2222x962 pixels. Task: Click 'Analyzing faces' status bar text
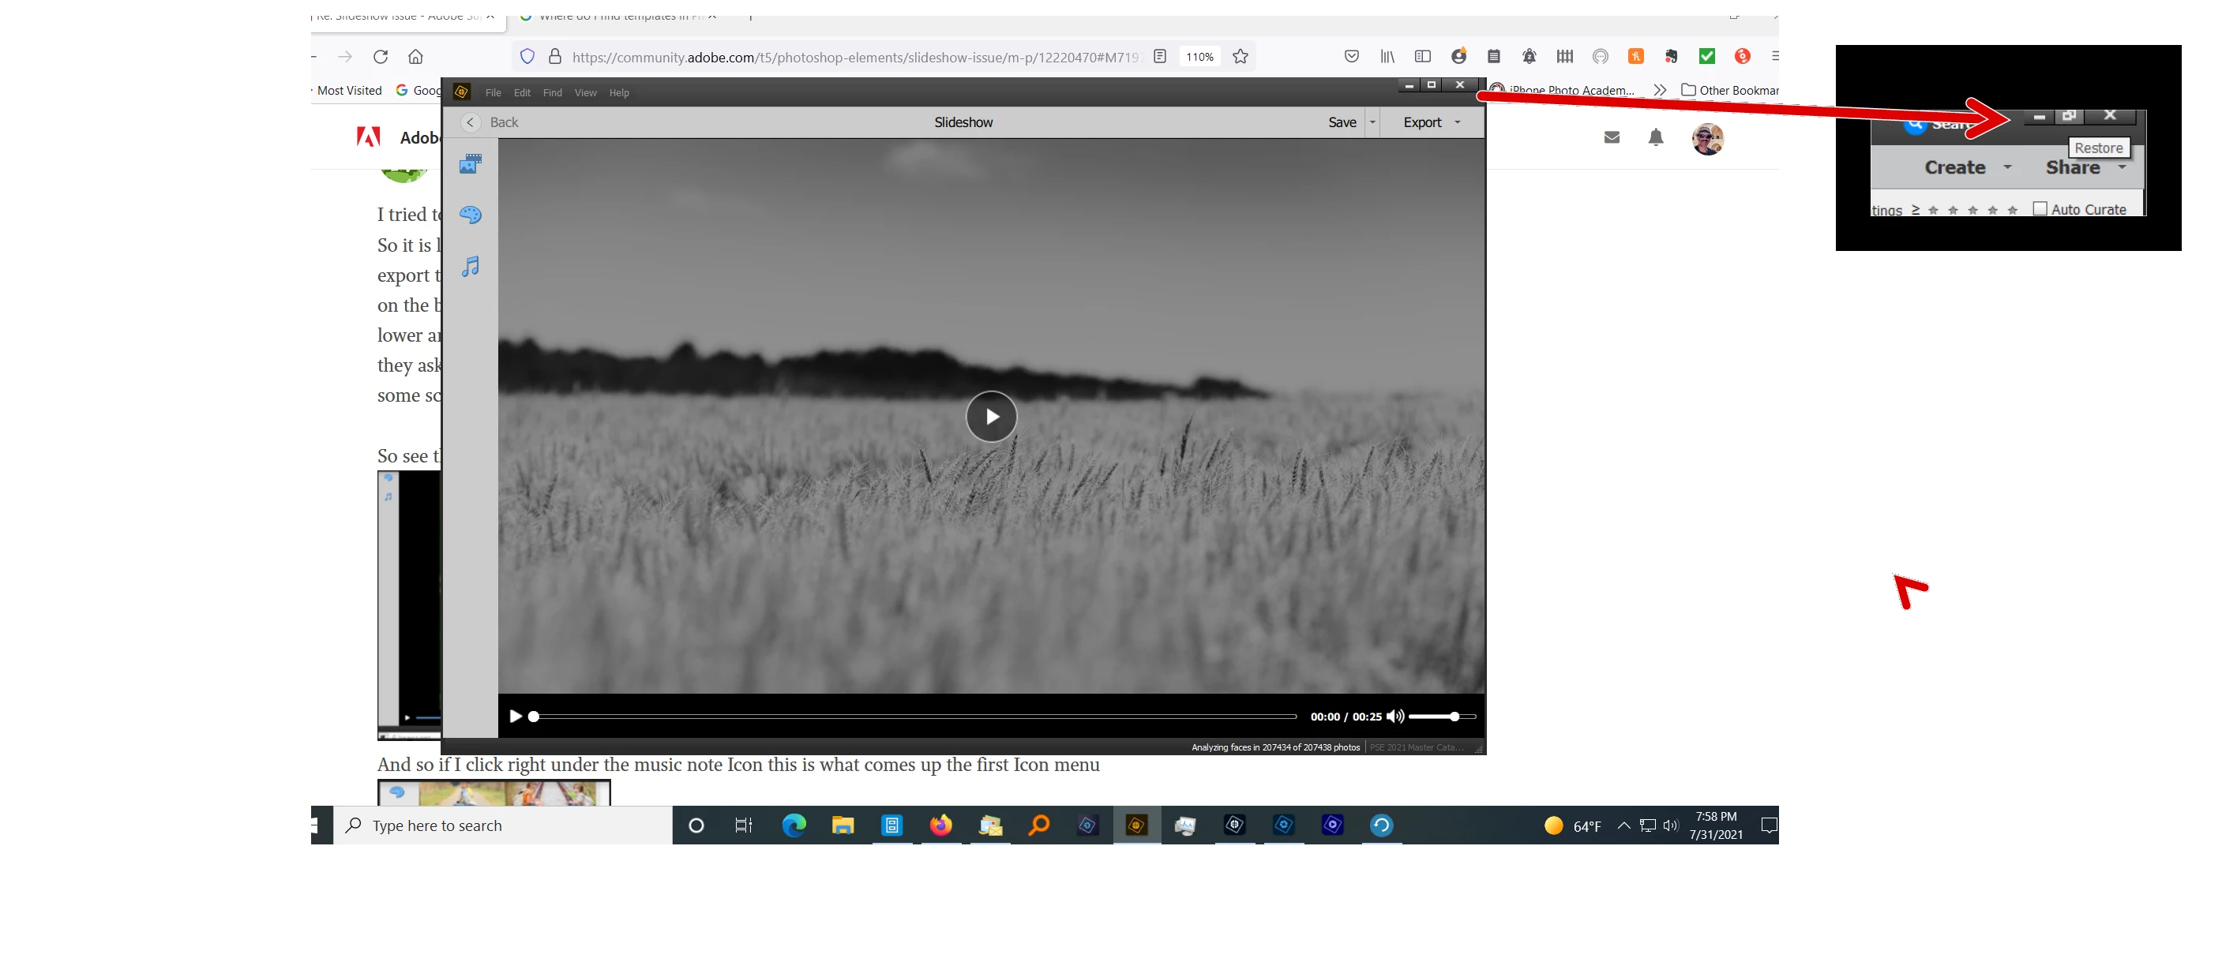pyautogui.click(x=1275, y=747)
